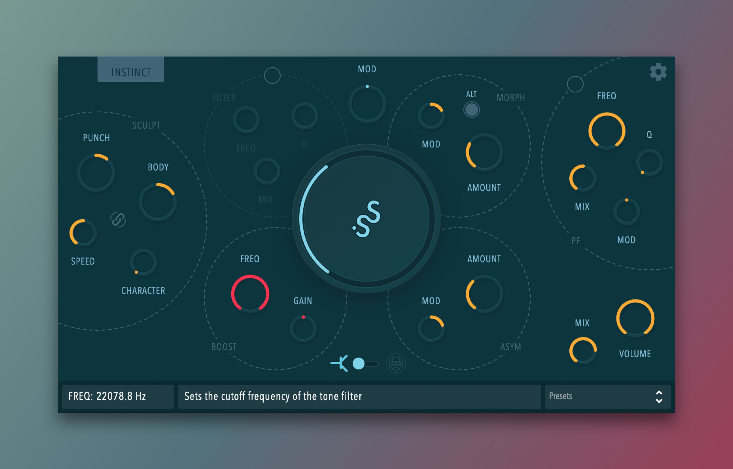
Task: Click the VOLUME knob
Action: [x=635, y=318]
